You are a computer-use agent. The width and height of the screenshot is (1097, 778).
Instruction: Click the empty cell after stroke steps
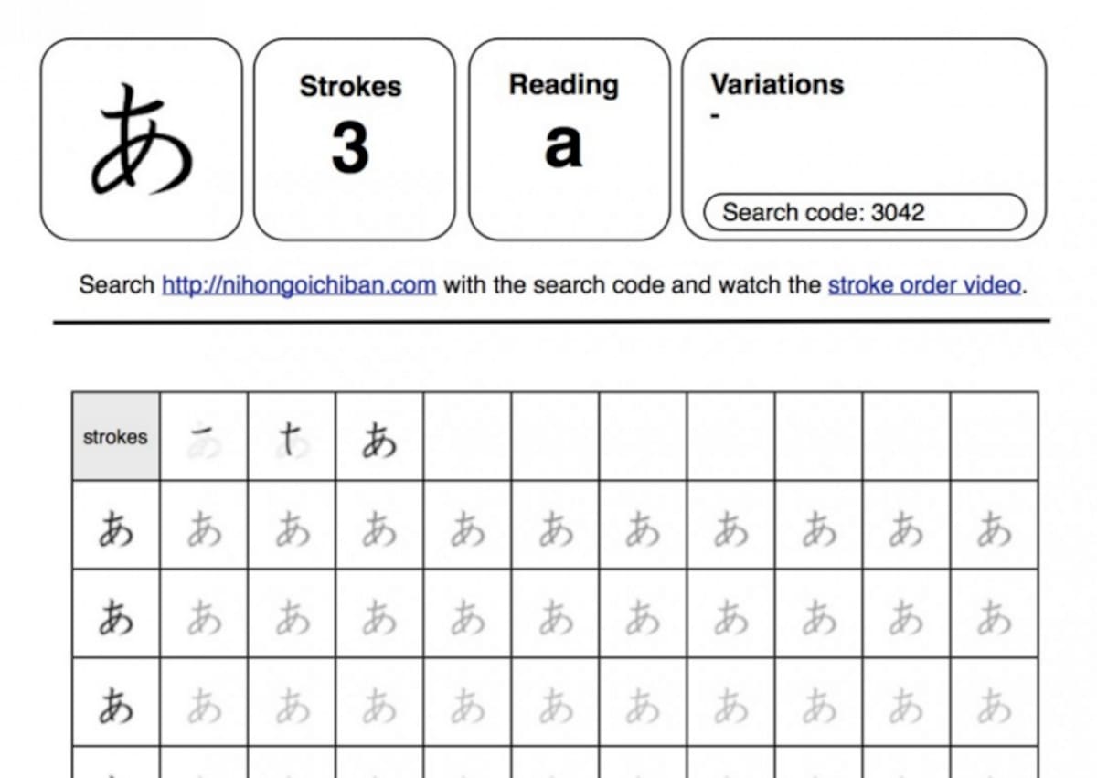pyautogui.click(x=467, y=437)
